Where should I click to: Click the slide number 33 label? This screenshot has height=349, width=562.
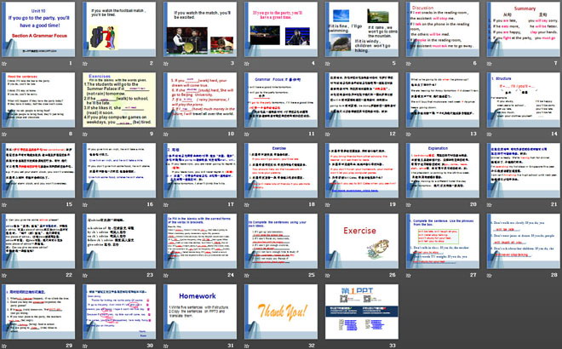(393, 346)
